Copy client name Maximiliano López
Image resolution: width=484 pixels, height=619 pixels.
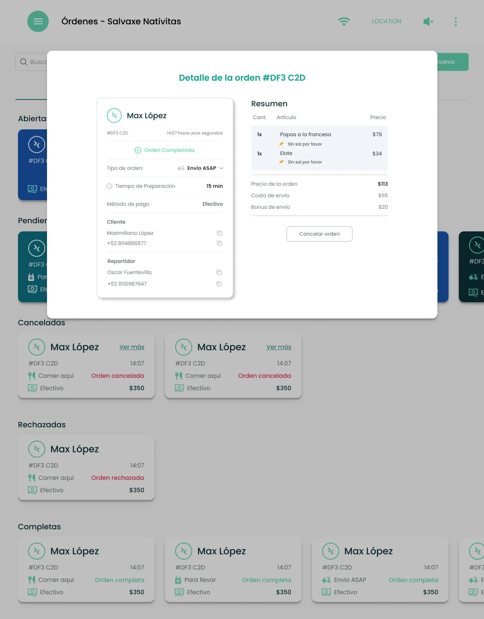[220, 233]
